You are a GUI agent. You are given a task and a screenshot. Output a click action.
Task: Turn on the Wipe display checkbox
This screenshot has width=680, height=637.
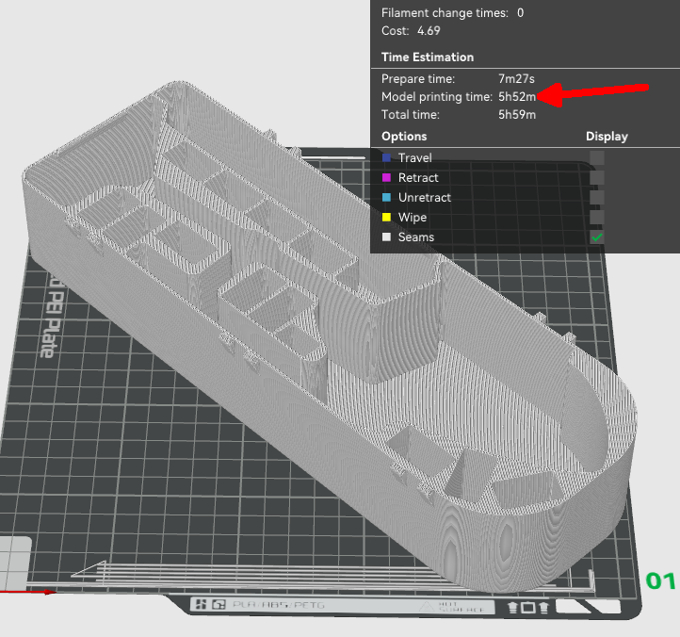pyautogui.click(x=597, y=218)
